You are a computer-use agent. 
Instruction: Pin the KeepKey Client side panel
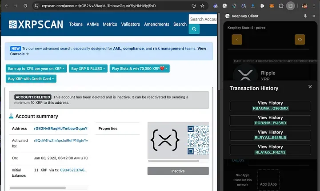(x=305, y=16)
